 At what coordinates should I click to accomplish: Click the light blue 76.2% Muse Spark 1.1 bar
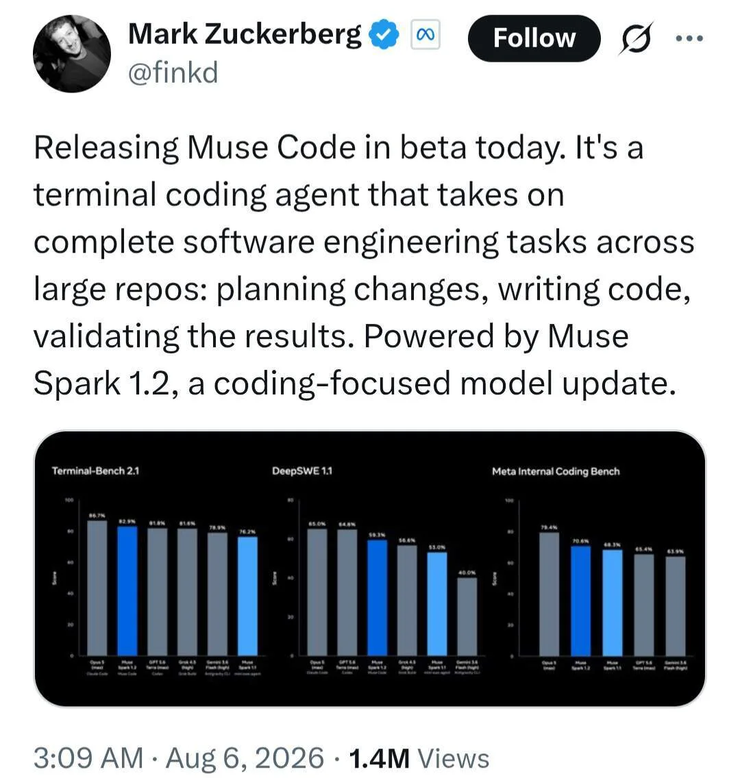click(x=247, y=596)
